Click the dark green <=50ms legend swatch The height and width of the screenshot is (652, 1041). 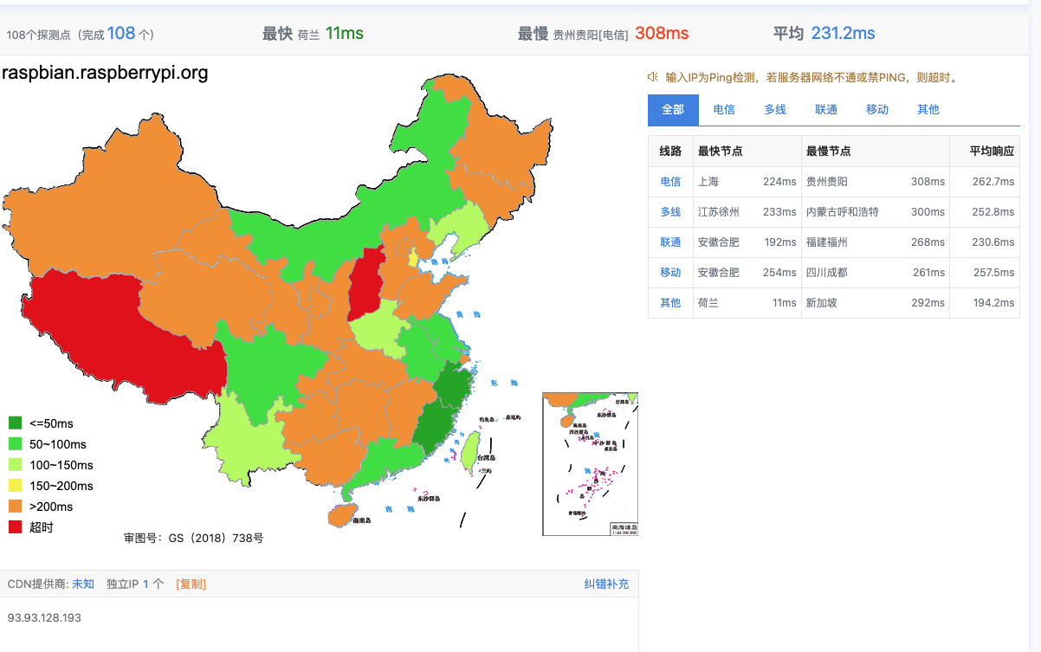point(16,423)
